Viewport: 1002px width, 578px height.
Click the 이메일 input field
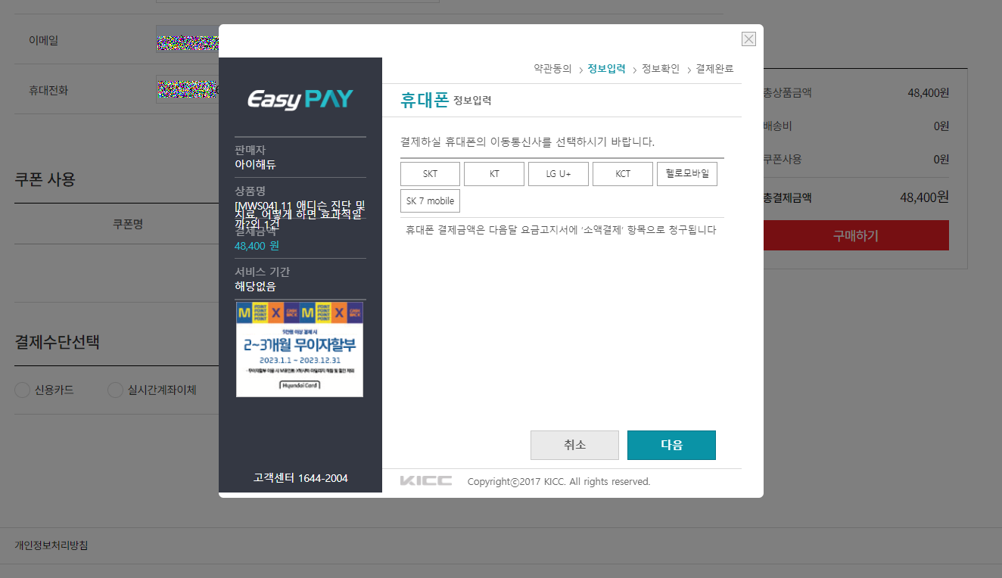pyautogui.click(x=187, y=39)
